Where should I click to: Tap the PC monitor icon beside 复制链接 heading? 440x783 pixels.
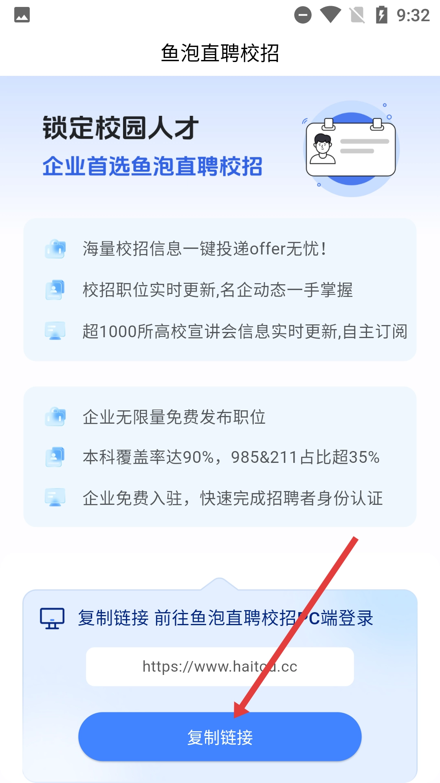[x=52, y=619]
